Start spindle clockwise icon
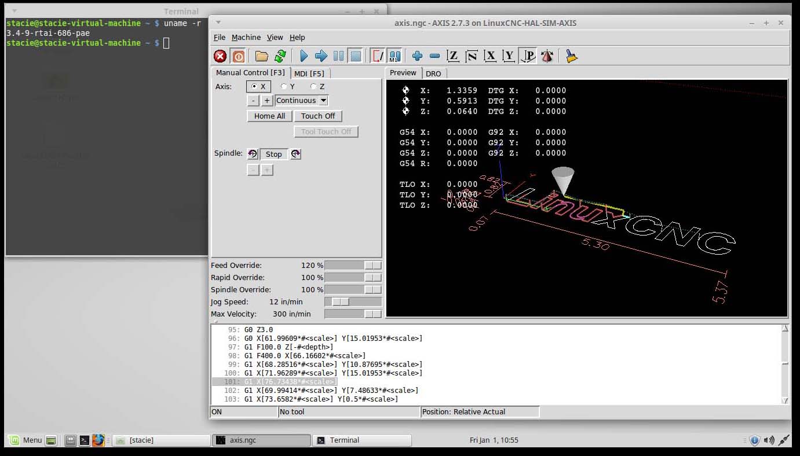The height and width of the screenshot is (456, 800). tap(295, 154)
